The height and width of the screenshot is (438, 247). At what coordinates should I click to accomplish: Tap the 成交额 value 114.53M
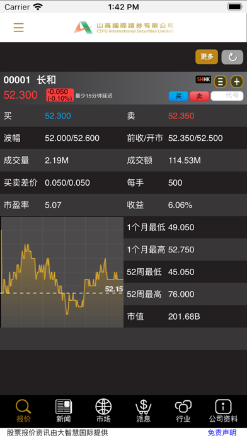pyautogui.click(x=185, y=160)
